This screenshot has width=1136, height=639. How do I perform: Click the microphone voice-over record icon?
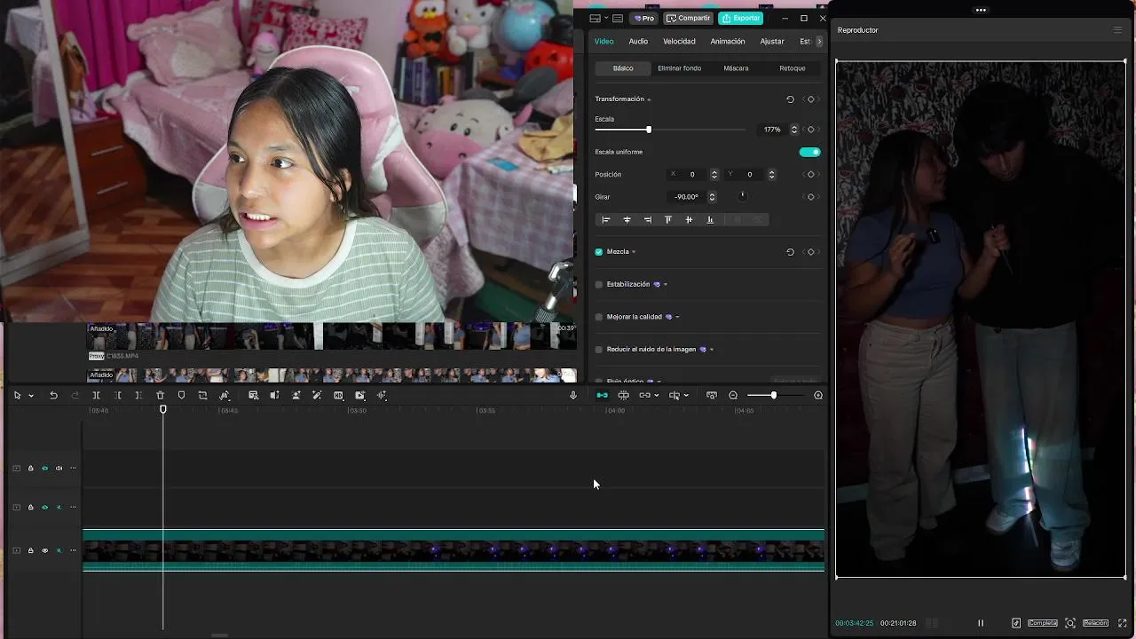pos(573,395)
